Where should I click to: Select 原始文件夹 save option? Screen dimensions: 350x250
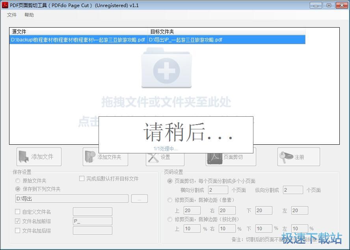pos(17,181)
